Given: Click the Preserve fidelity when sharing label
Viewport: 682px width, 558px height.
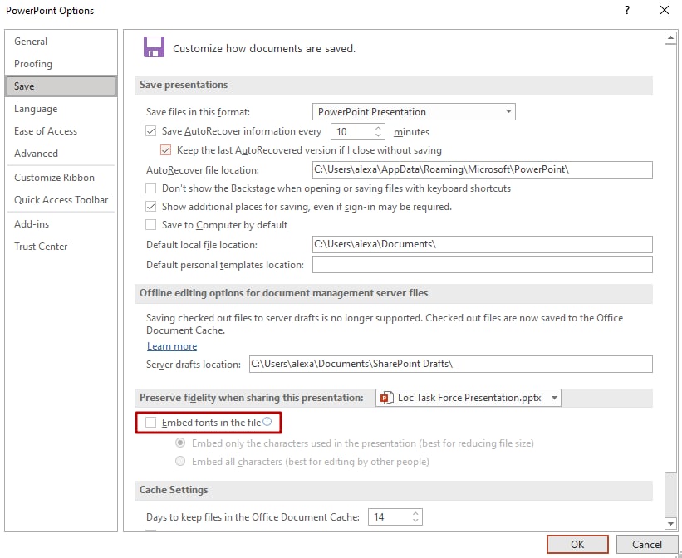Looking at the screenshot, I should [252, 398].
